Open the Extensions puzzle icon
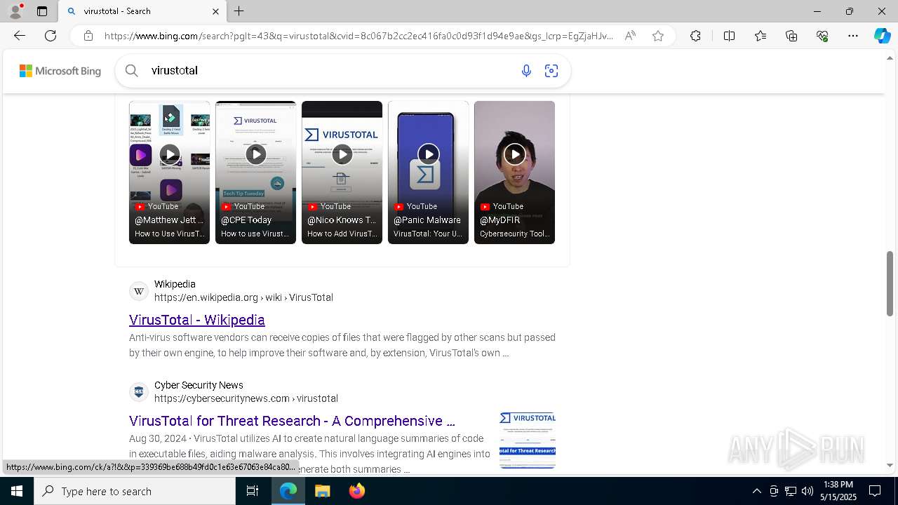This screenshot has width=898, height=505. click(695, 36)
